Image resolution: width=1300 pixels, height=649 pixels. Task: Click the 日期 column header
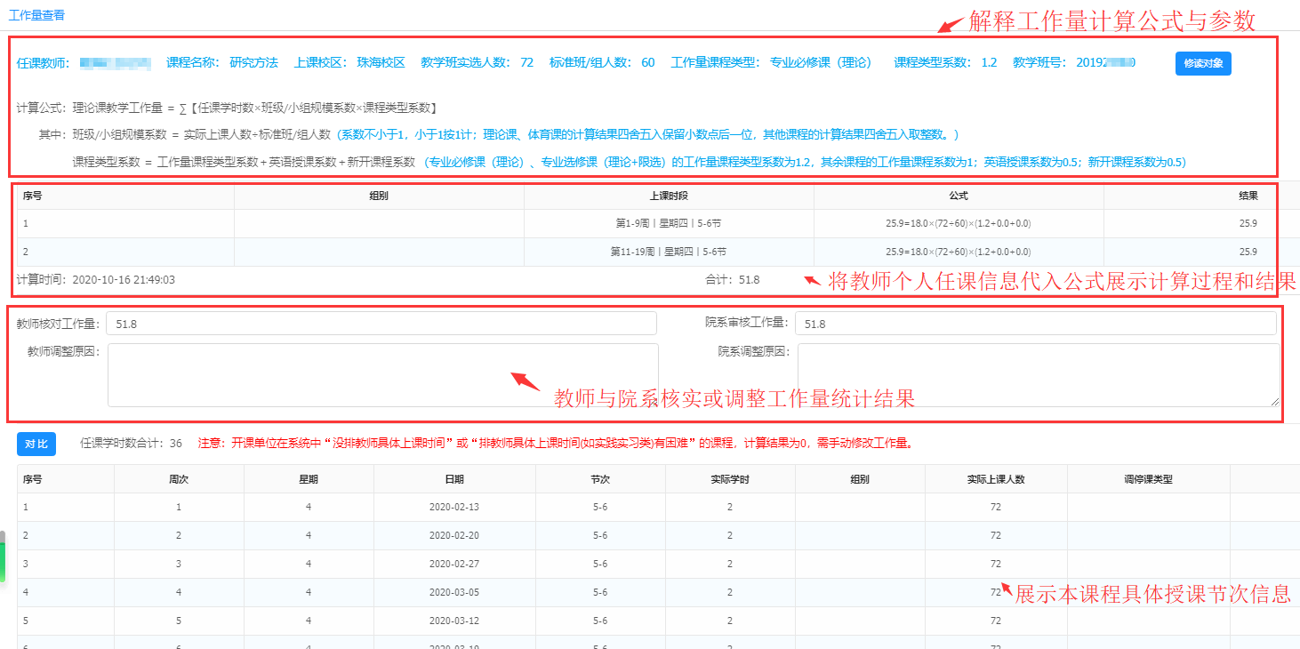click(454, 479)
